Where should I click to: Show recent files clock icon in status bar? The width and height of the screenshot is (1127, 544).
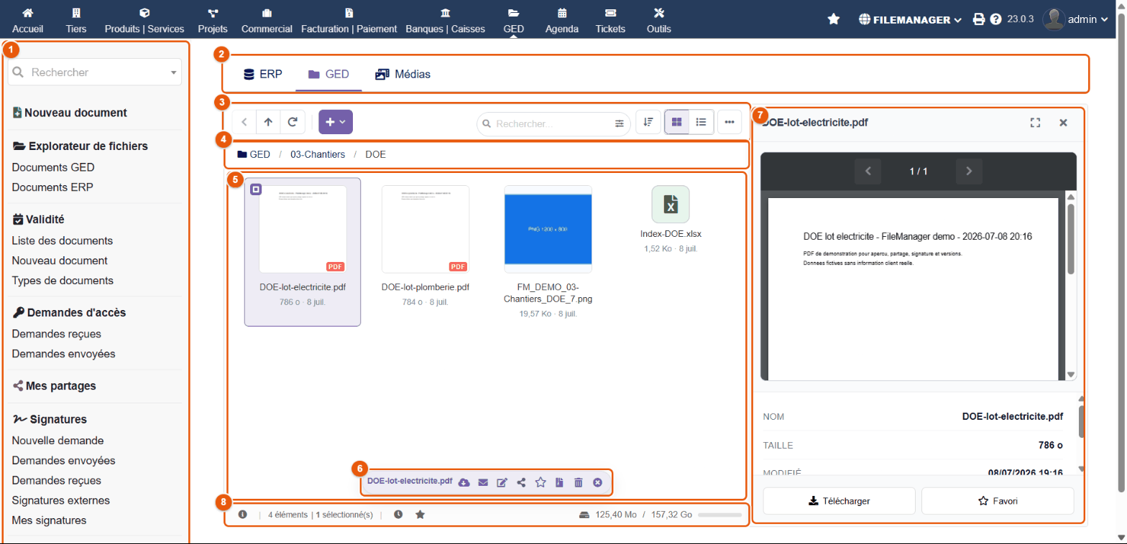click(398, 515)
